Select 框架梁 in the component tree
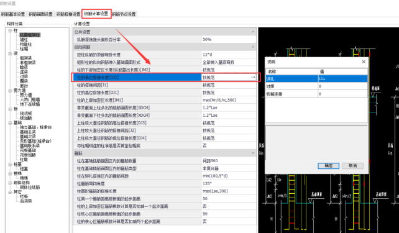The height and width of the screenshot is (233, 399). point(25,58)
